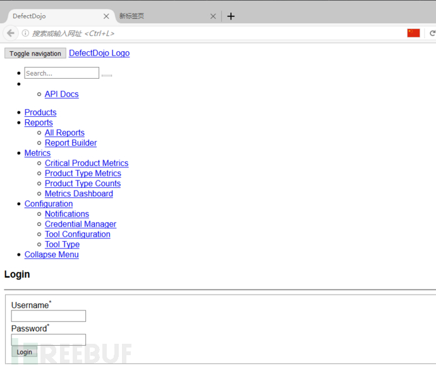436x369 pixels.
Task: Click the Password label text
Action: pyautogui.click(x=29, y=329)
